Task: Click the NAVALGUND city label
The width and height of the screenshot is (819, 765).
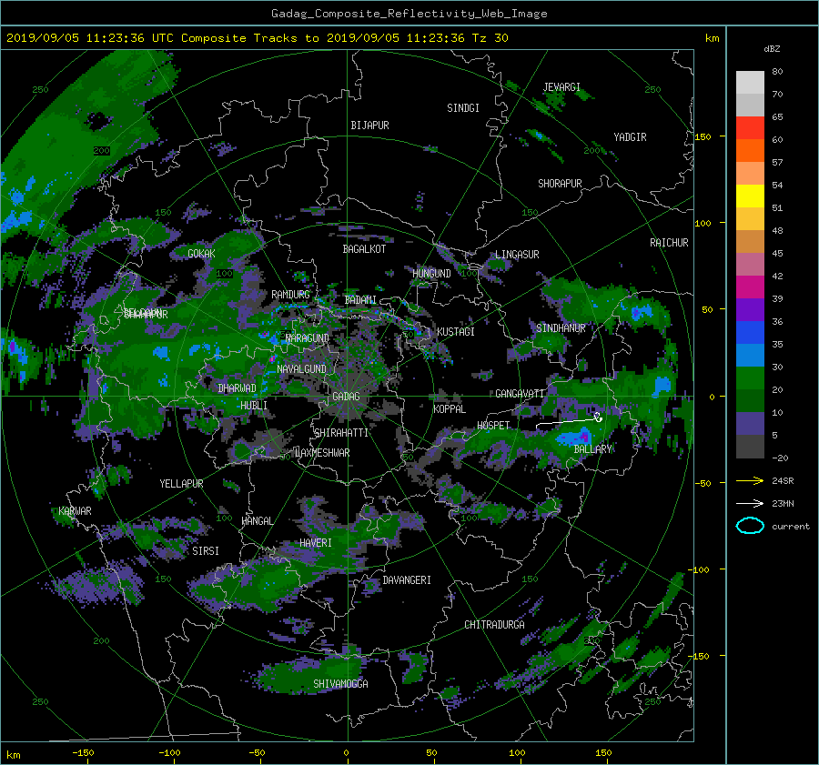Action: tap(301, 369)
